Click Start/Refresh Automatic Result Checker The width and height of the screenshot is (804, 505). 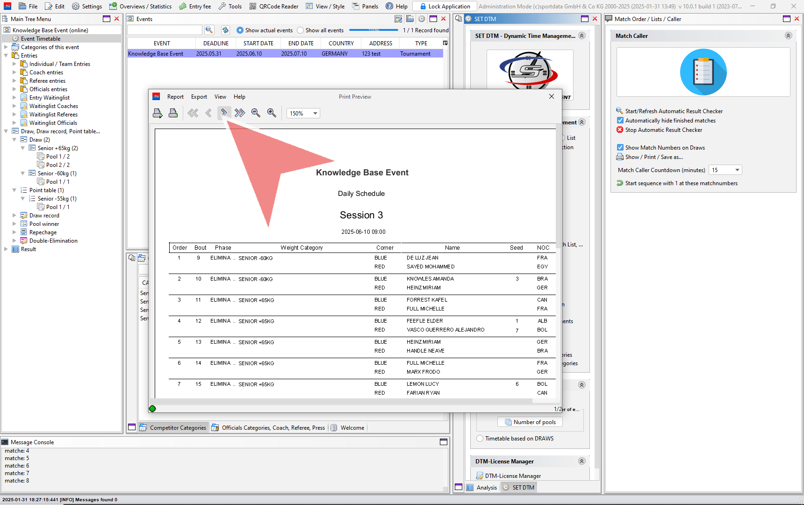tap(674, 111)
